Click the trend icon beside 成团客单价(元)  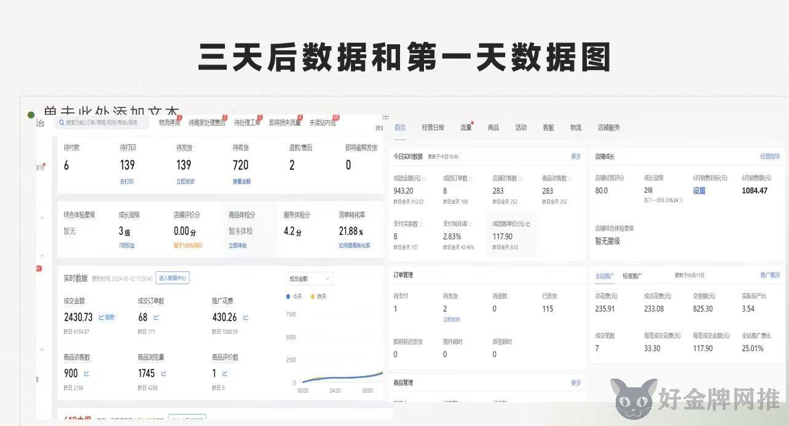click(528, 224)
